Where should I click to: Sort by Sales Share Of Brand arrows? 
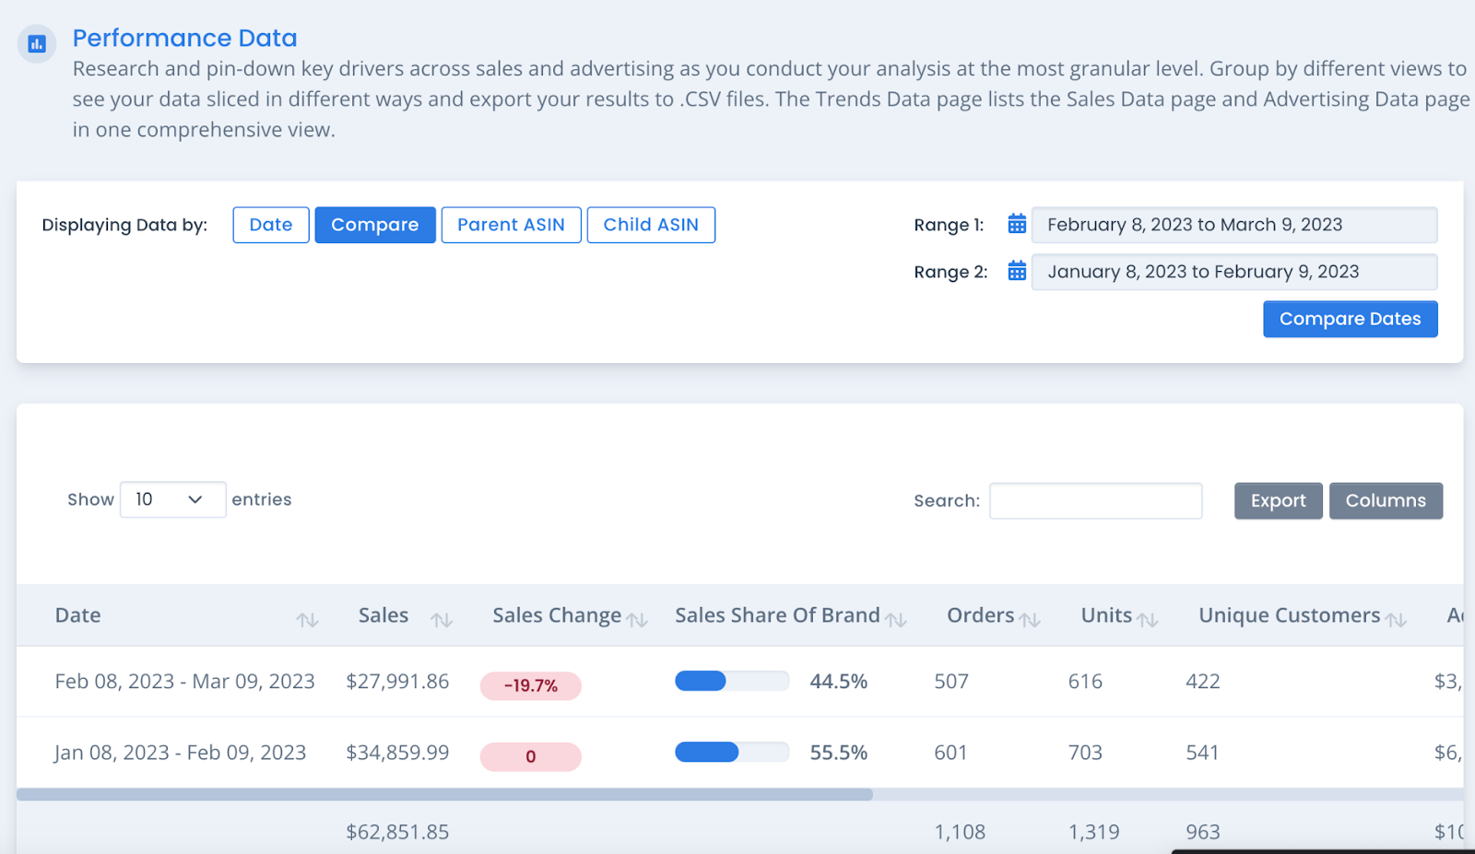pos(896,620)
